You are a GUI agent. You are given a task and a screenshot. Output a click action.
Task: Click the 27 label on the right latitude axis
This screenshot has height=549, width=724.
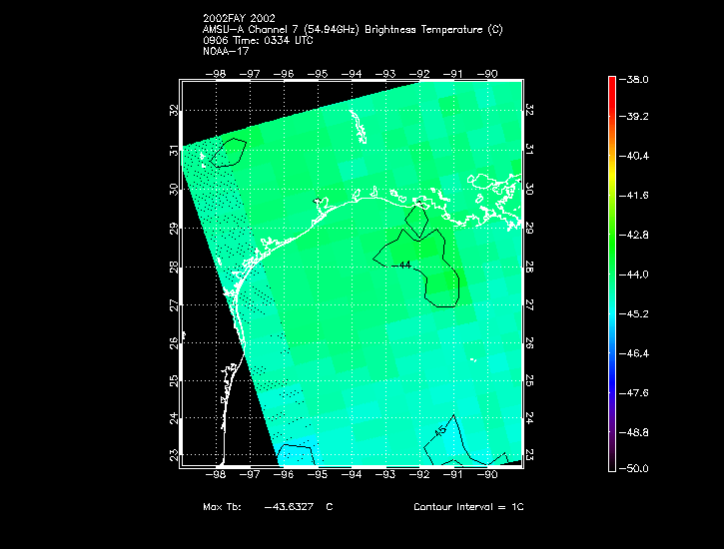coord(529,305)
